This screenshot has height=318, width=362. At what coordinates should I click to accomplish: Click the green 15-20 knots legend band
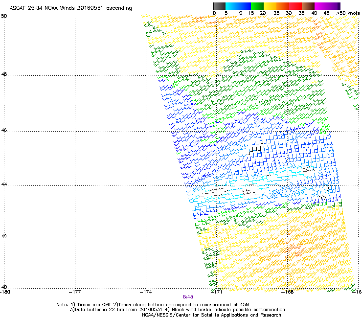coord(257,6)
